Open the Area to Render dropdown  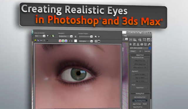(40, 36)
